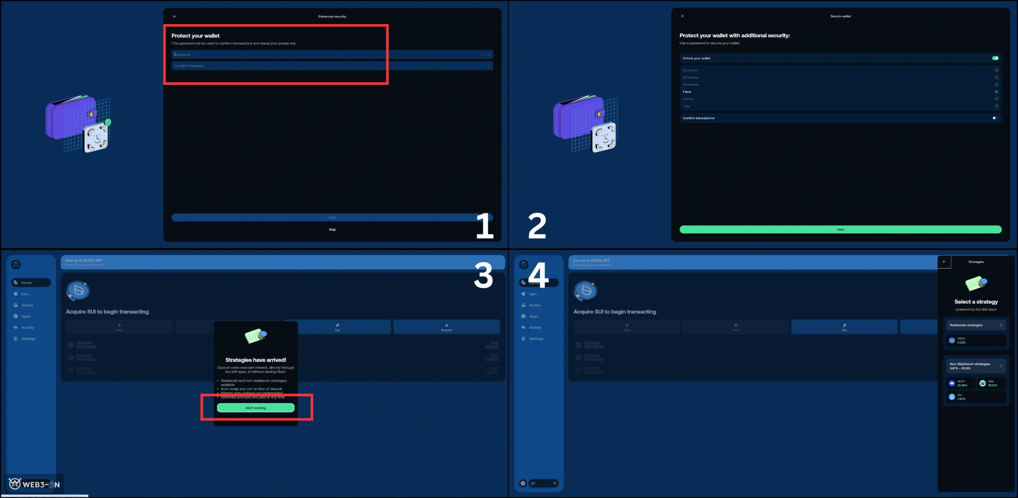Open Earn in panel 3 sidebar
The image size is (1018, 498).
(x=25, y=294)
